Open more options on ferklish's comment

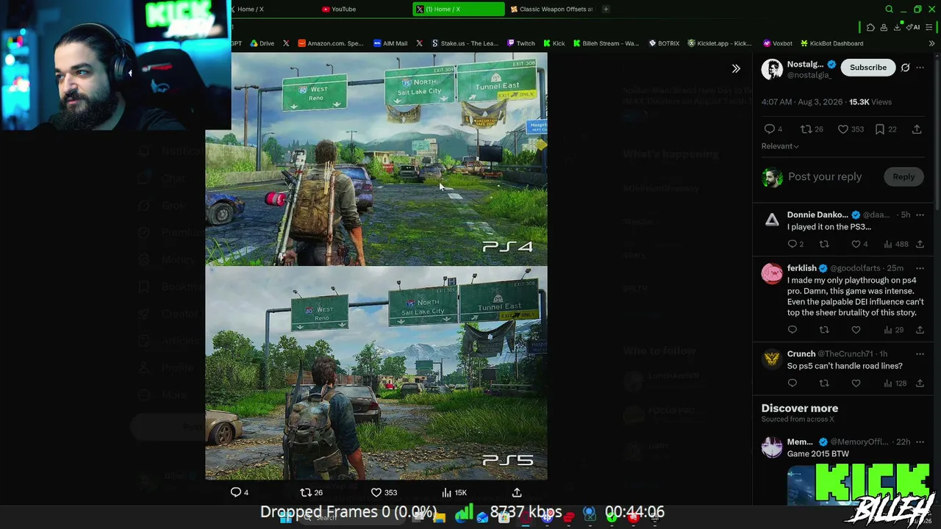tap(920, 269)
